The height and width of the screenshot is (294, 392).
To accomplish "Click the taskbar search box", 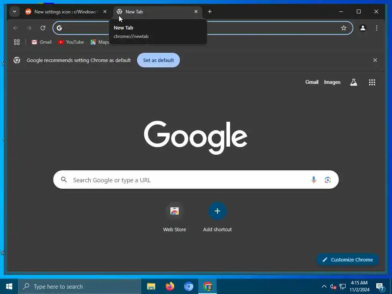I will click(80, 286).
